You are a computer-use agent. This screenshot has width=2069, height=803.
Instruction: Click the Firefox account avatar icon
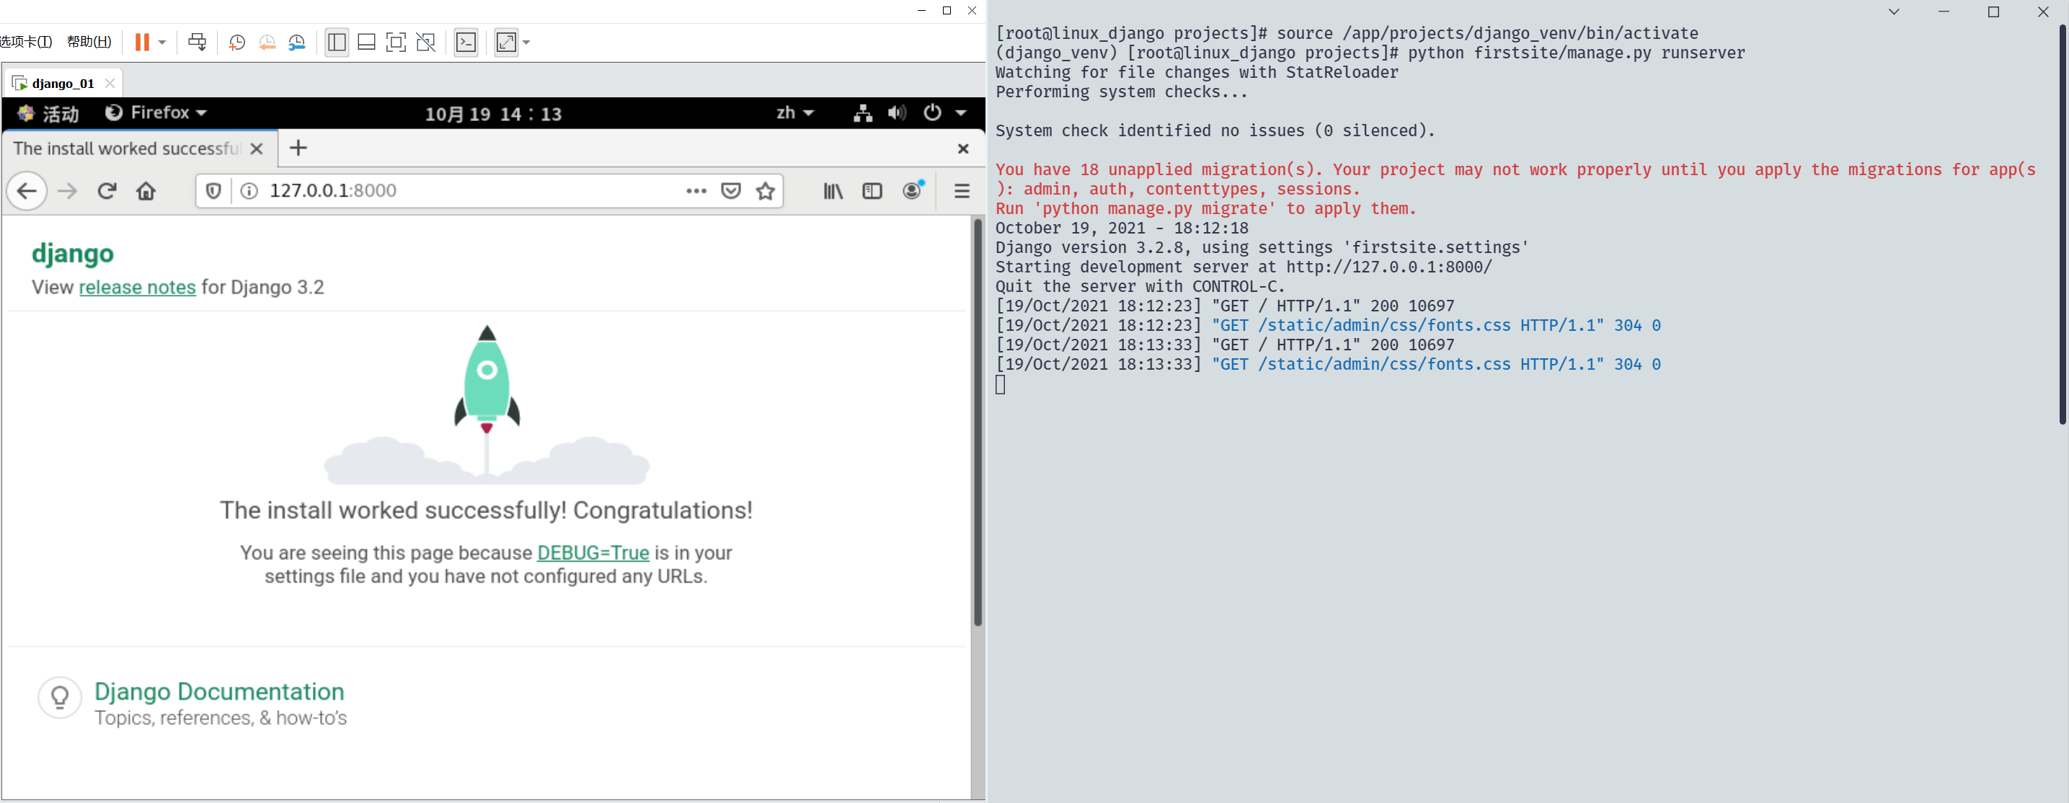(x=913, y=190)
